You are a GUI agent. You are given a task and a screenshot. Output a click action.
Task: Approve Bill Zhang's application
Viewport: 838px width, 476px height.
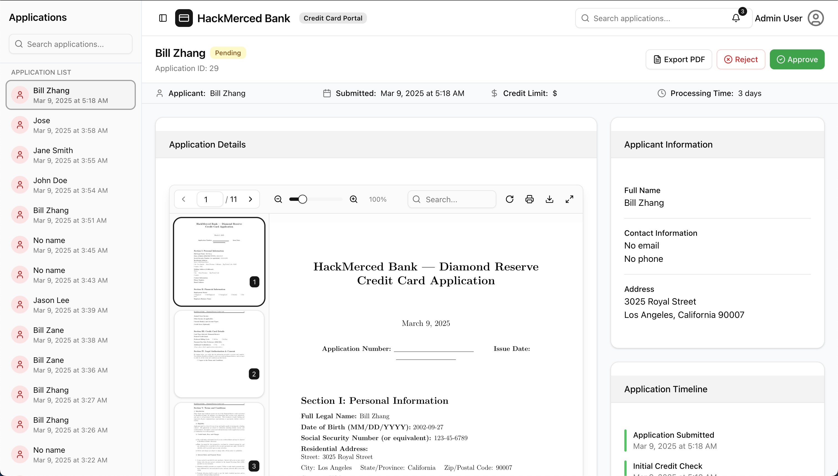(x=797, y=59)
